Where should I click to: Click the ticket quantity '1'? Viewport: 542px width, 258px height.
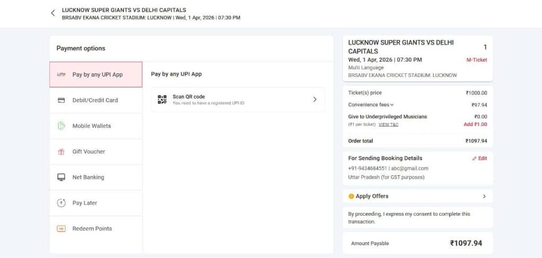[x=485, y=47]
